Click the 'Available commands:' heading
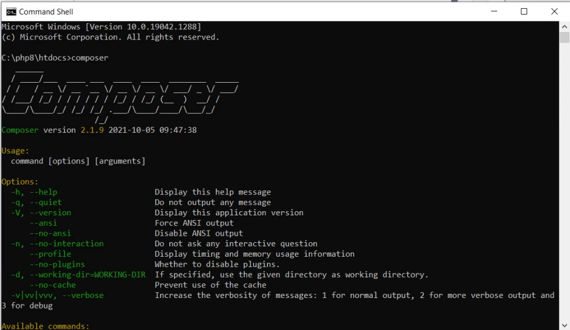Image resolution: width=570 pixels, height=330 pixels. [x=45, y=326]
